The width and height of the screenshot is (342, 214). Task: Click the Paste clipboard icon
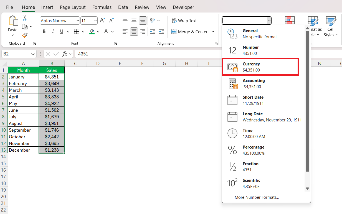click(13, 21)
